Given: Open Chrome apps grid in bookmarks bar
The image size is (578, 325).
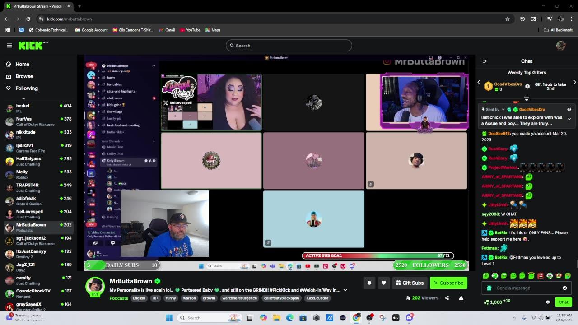Looking at the screenshot, I should point(8,30).
